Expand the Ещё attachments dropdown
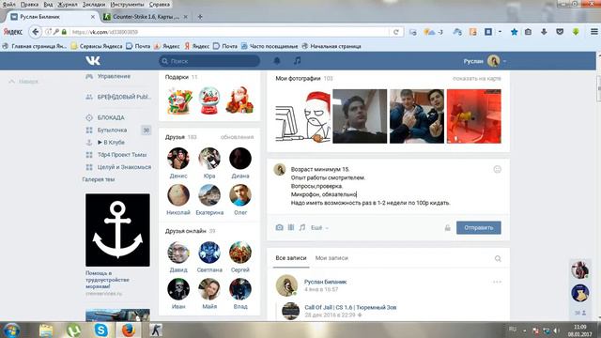The width and height of the screenshot is (601, 338). click(x=319, y=227)
